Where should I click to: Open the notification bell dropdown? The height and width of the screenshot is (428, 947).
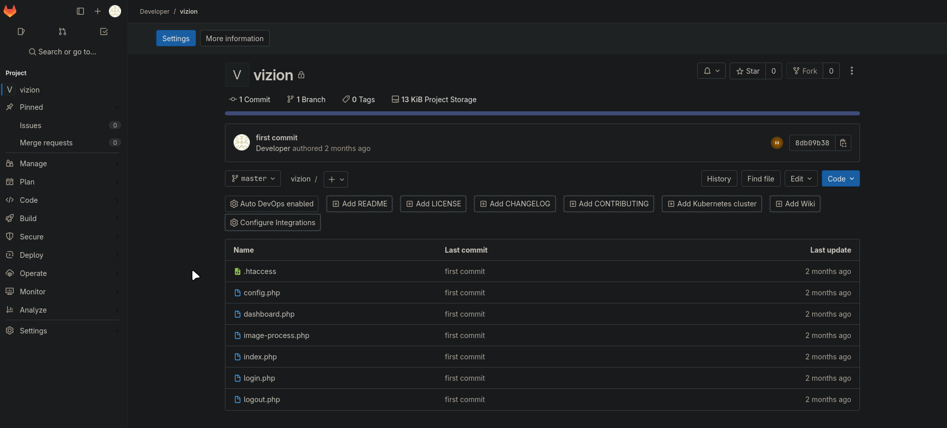tap(711, 71)
